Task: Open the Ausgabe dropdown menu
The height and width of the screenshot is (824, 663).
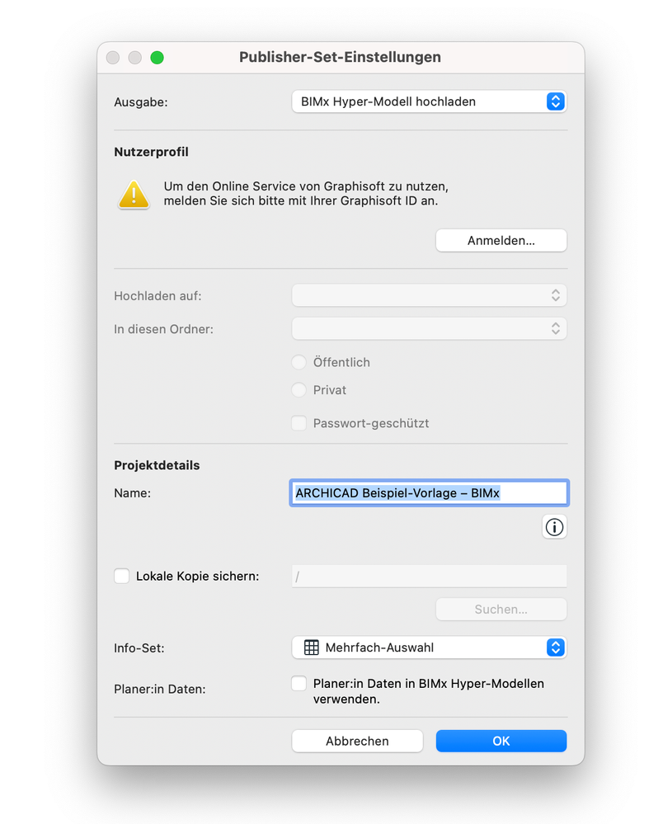Action: 429,101
